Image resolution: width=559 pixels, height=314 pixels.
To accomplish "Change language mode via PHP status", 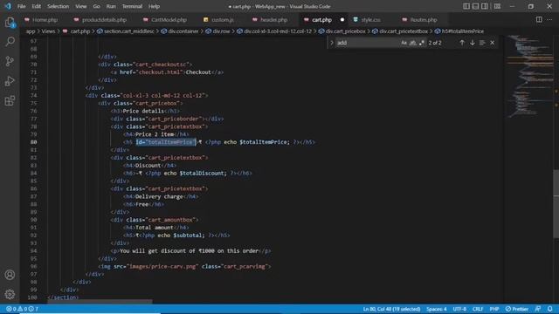I will [x=494, y=309].
